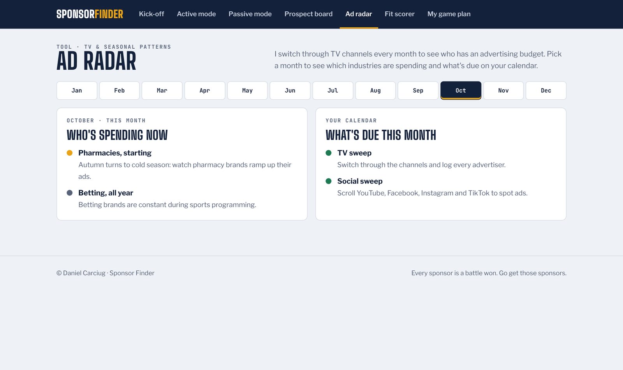Open Passive mode section
This screenshot has width=623, height=370.
point(250,14)
